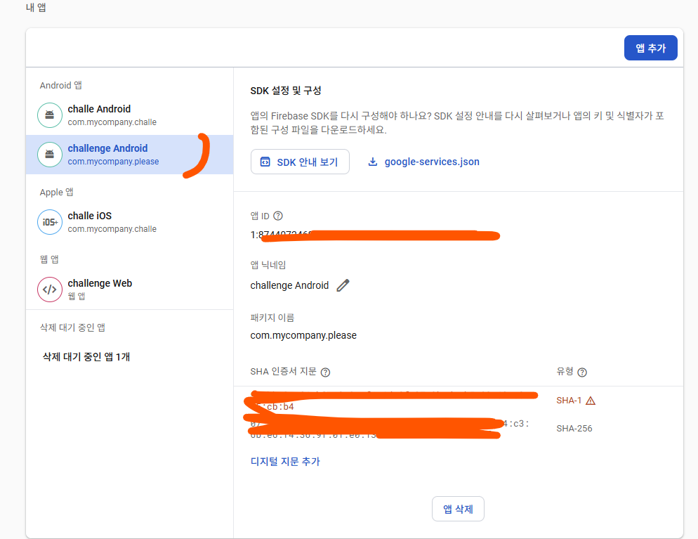Show help for 유형 column
This screenshot has width=698, height=539.
tap(582, 372)
